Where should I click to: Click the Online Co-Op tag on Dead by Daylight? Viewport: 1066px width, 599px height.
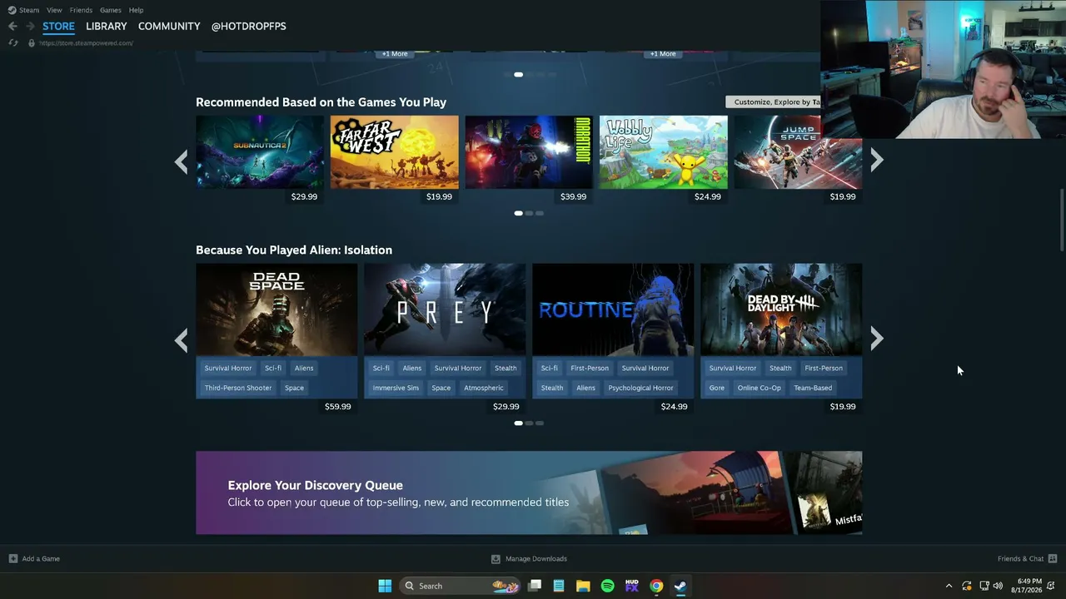click(760, 388)
